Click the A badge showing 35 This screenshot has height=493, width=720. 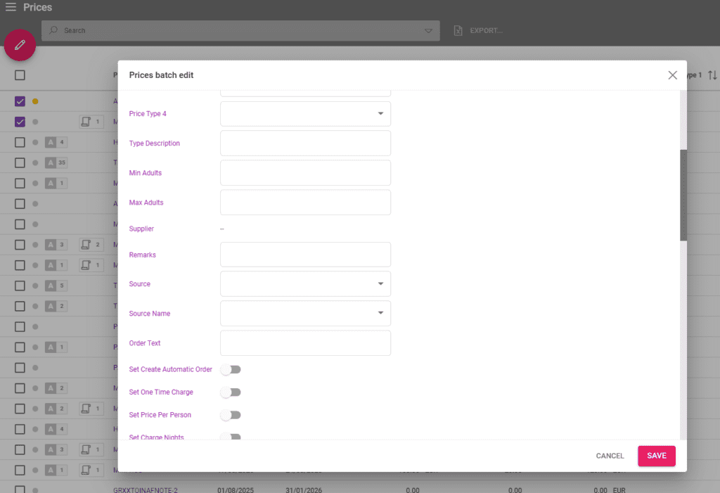point(56,162)
